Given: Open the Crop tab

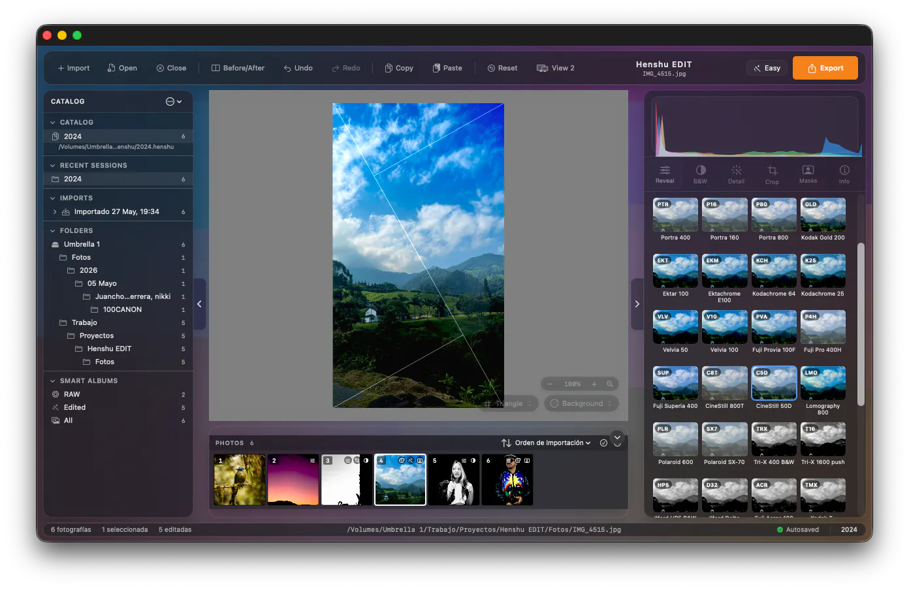Looking at the screenshot, I should pyautogui.click(x=773, y=174).
